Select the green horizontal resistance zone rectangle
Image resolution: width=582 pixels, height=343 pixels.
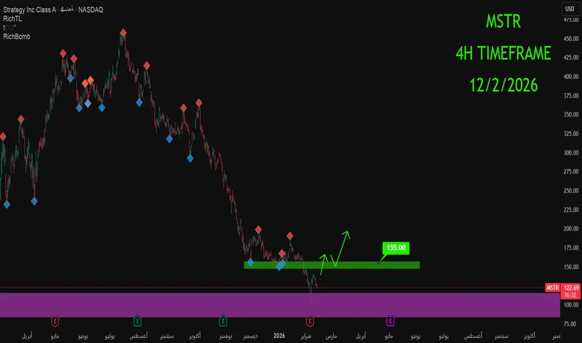[x=332, y=265]
